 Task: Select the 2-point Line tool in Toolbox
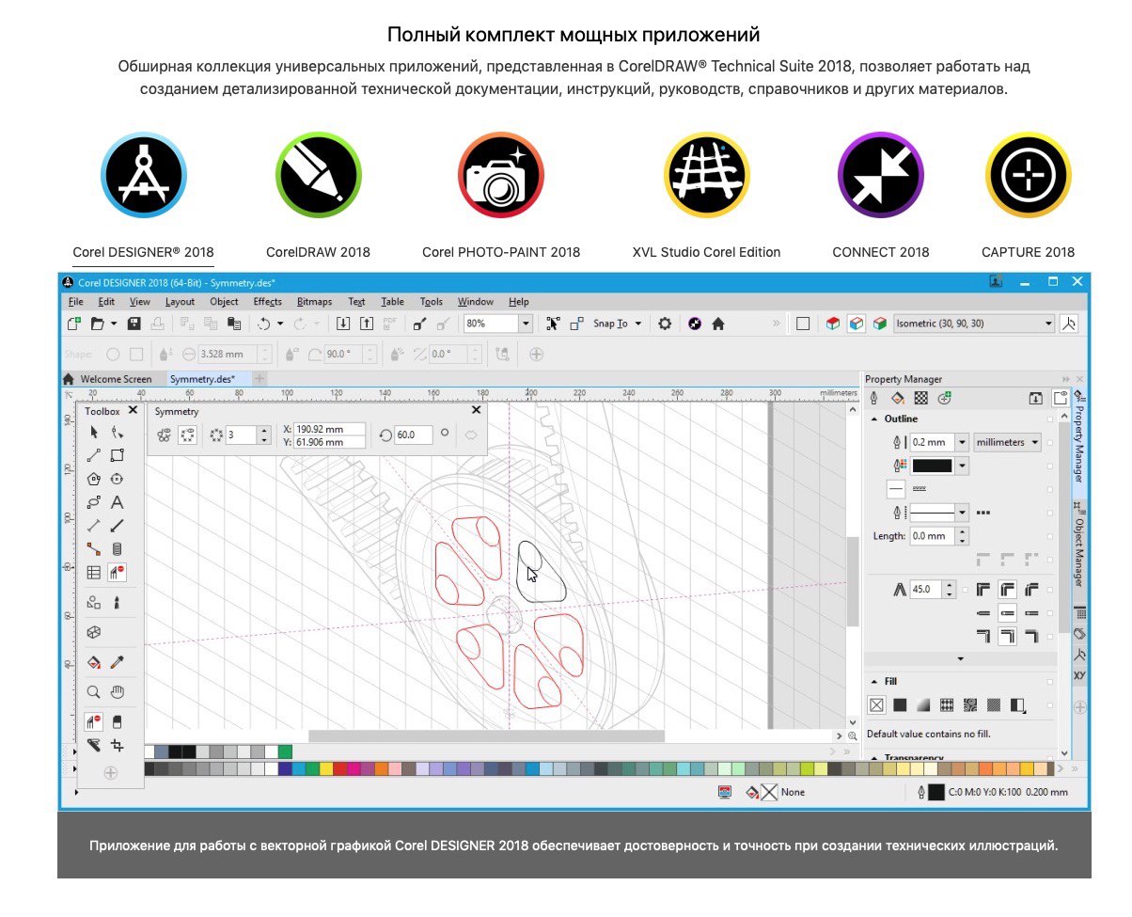point(94,455)
